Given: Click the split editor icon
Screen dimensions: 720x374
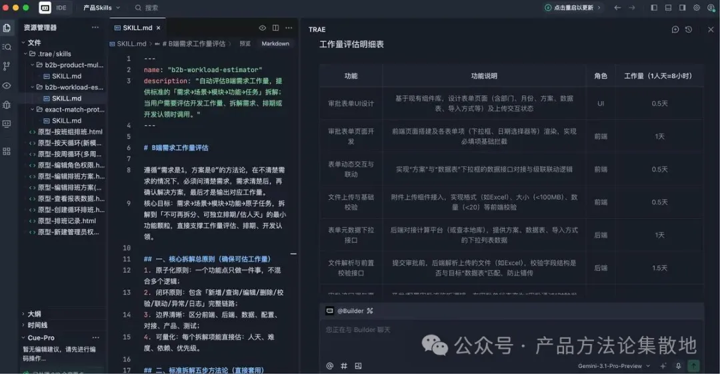Looking at the screenshot, I should click(x=275, y=28).
